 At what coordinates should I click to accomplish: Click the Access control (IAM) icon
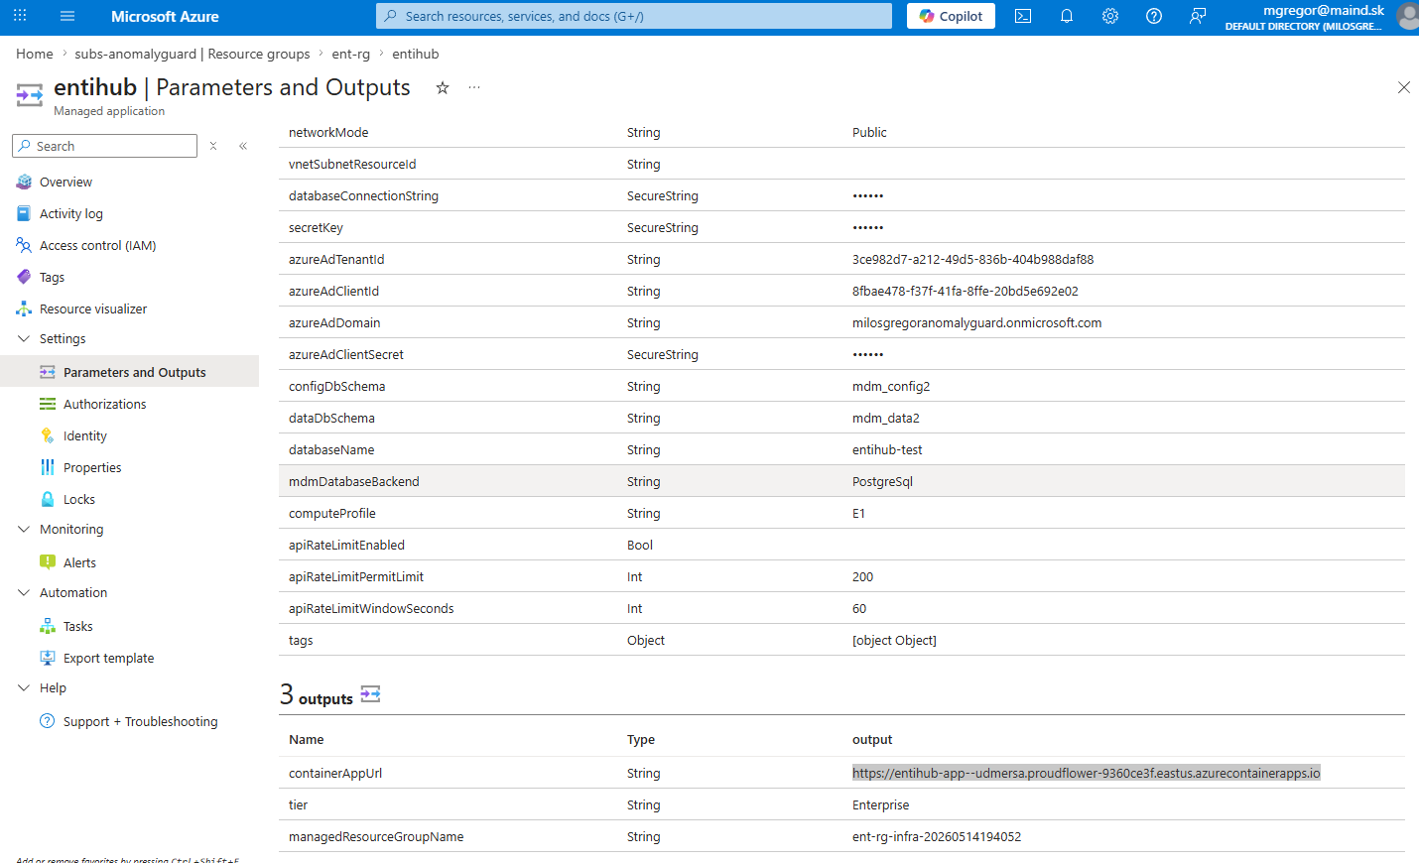[x=24, y=245]
